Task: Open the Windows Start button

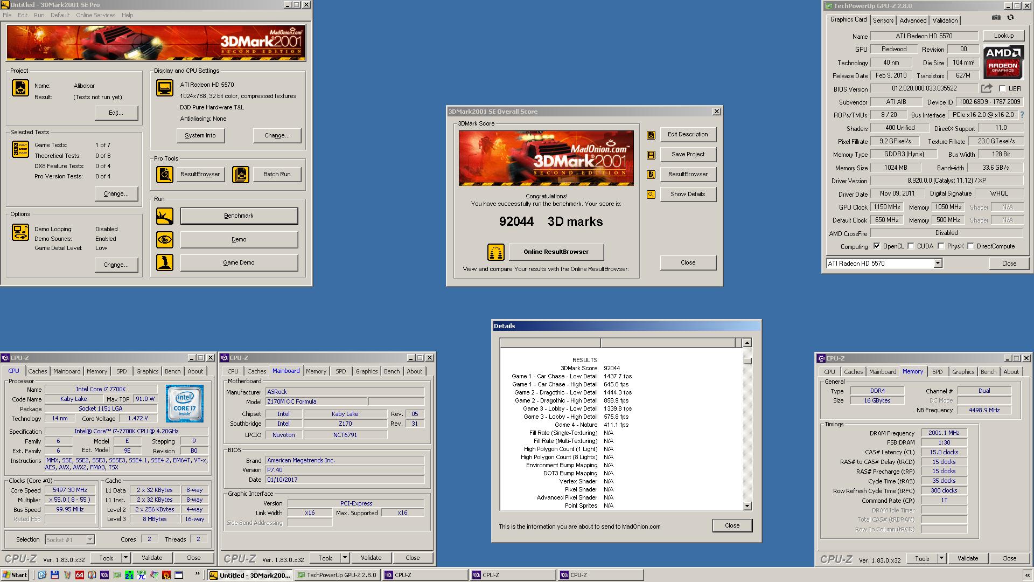Action: coord(15,575)
